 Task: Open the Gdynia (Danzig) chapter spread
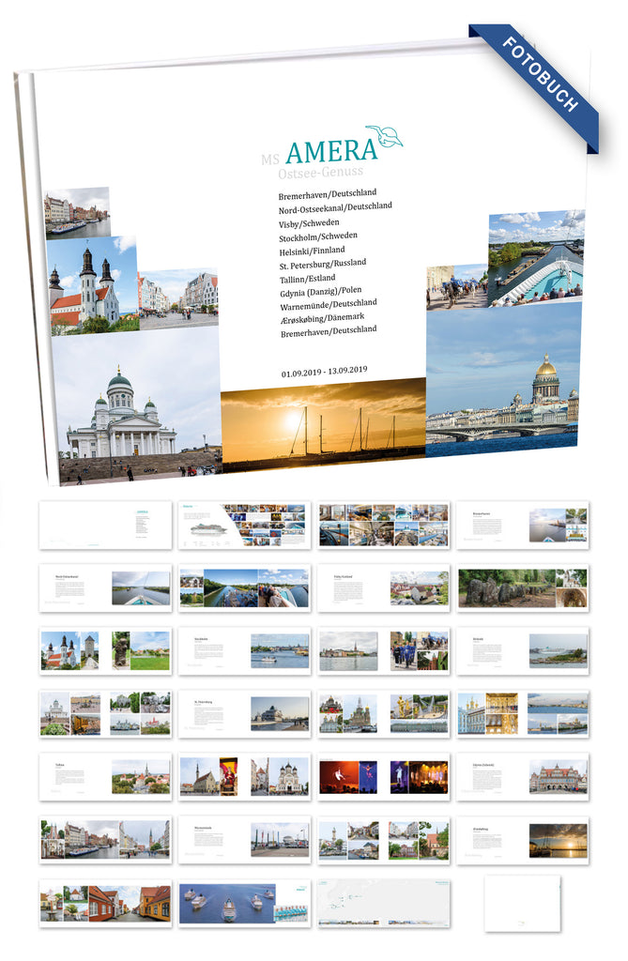(x=523, y=777)
